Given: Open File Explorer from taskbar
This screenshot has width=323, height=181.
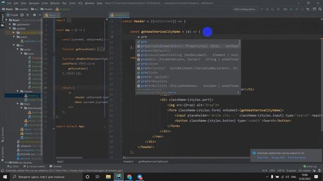Looking at the screenshot, I should click(108, 176).
